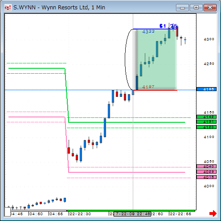Image resolution: width=221 pixels, height=221 pixels.
Task: Click the blue 4198 price label
Action: tap(206, 89)
